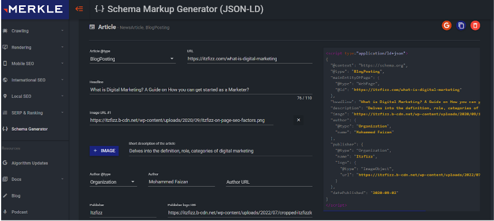Screen dimensions: 494x221
Task: Test markup with Google button
Action: [446, 25]
